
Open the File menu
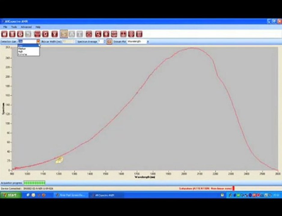(x=5, y=27)
